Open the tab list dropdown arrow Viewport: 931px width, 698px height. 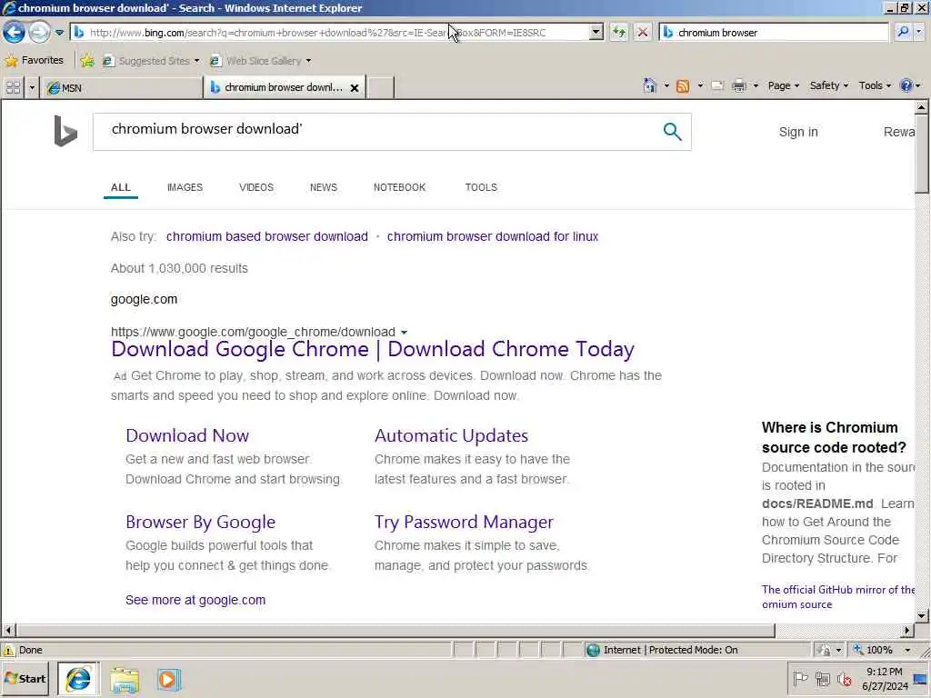click(x=32, y=88)
